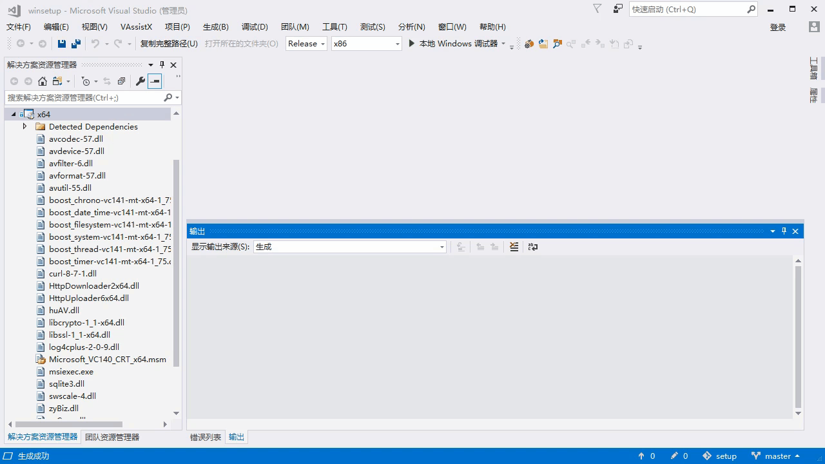
Task: Click the Home icon in Solution Explorer
Action: (x=43, y=81)
